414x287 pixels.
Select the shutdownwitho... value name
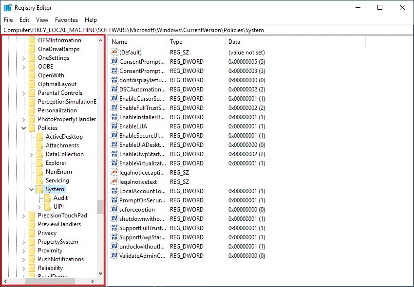point(142,219)
